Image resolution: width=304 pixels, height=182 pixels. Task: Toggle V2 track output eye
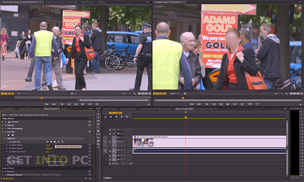122,134
